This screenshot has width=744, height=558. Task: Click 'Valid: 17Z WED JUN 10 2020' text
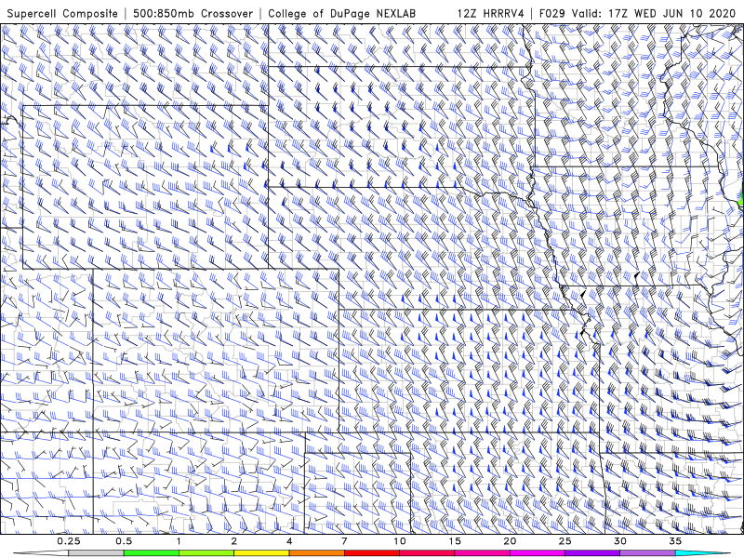coord(654,13)
